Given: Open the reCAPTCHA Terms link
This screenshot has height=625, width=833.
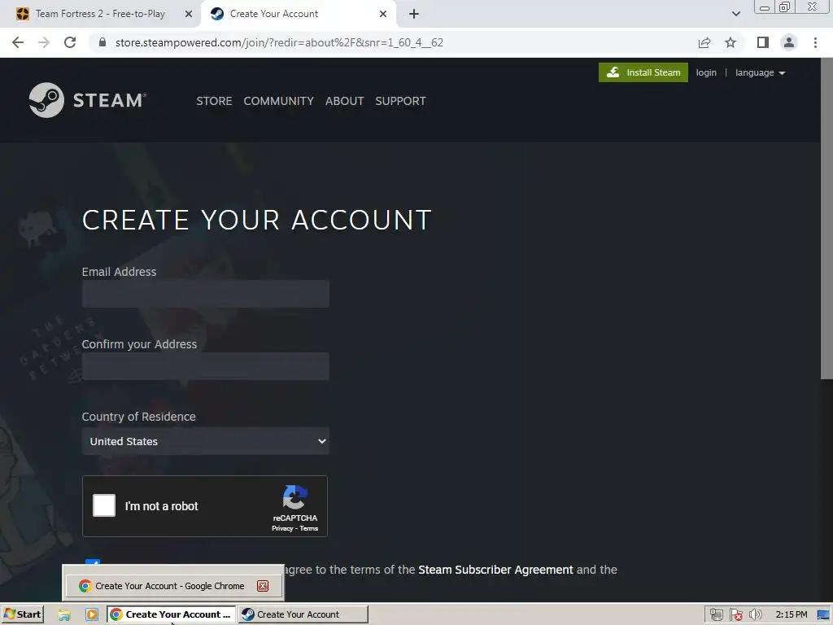Looking at the screenshot, I should (308, 528).
